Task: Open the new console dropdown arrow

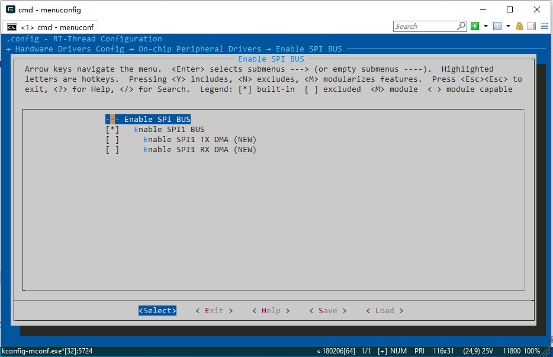Action: point(486,26)
